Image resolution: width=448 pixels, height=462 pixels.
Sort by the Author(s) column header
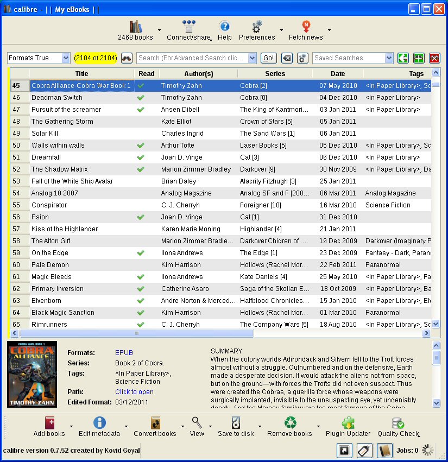198,74
